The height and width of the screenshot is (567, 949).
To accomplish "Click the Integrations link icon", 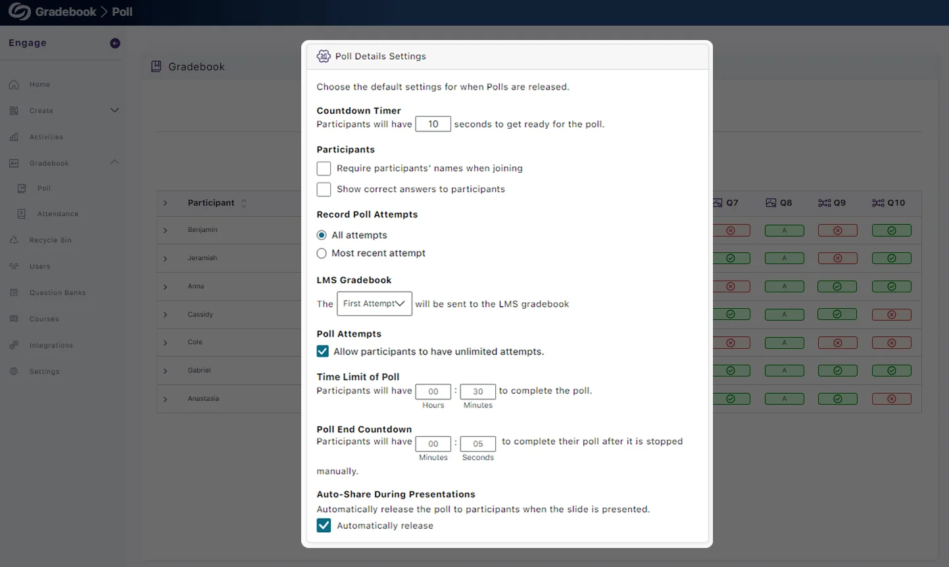I will pyautogui.click(x=14, y=346).
